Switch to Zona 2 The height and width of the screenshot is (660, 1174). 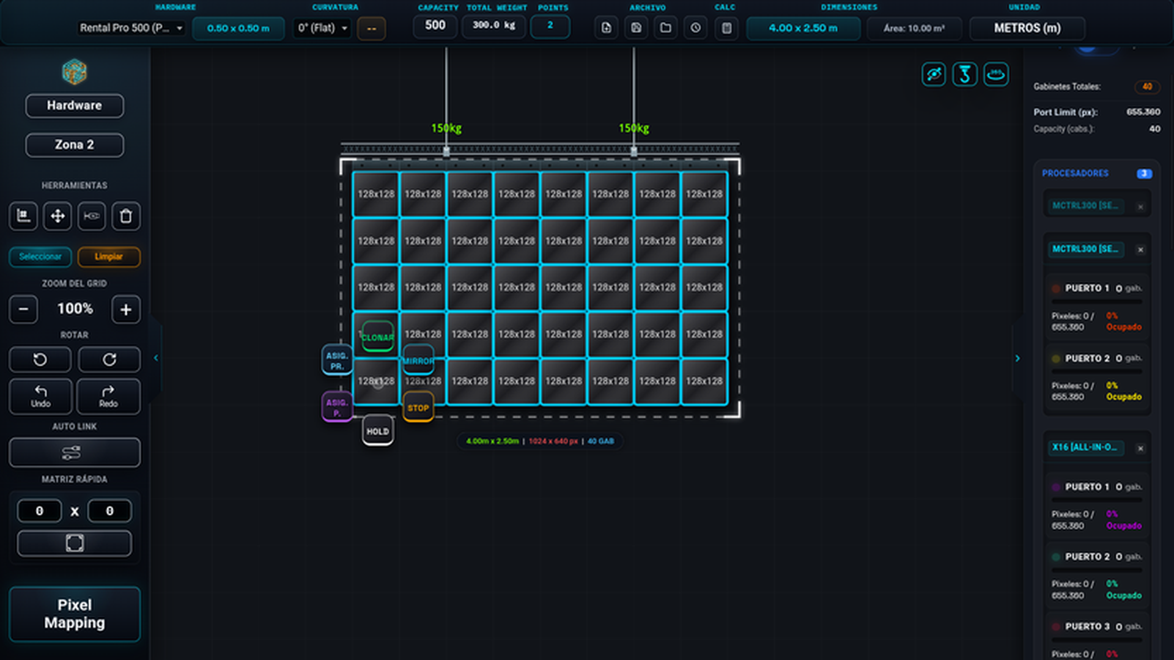(75, 145)
